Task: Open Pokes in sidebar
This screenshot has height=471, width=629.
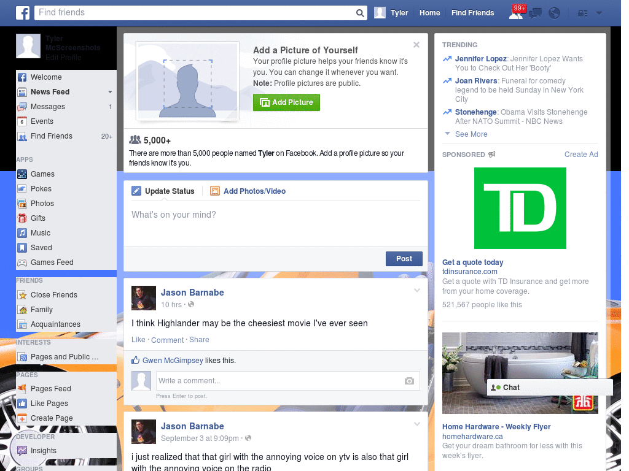Action: pyautogui.click(x=66, y=189)
